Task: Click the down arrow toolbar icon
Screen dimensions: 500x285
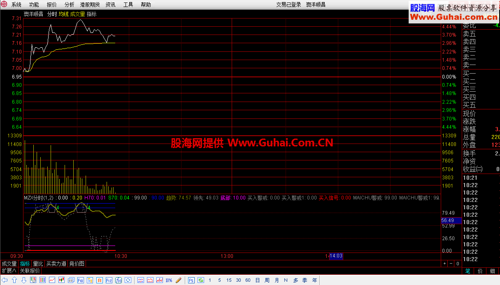Action: point(24,280)
